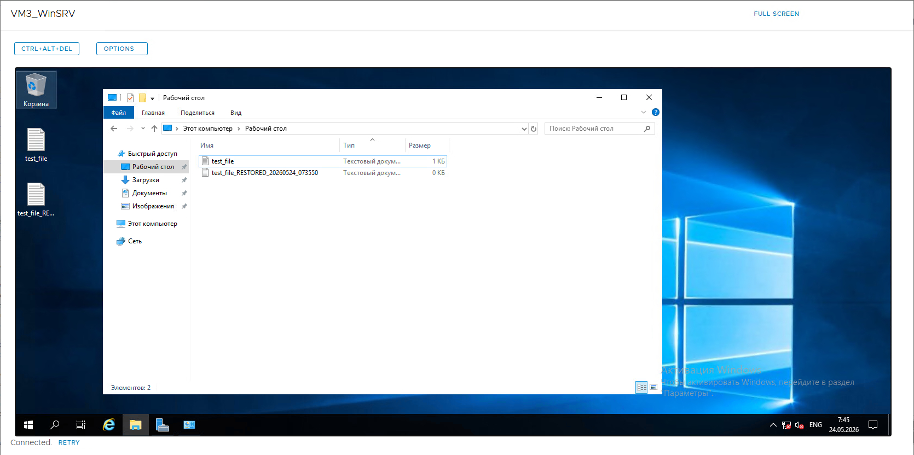Select the test_file_RE... icon on the desktop
914x455 pixels.
point(36,200)
